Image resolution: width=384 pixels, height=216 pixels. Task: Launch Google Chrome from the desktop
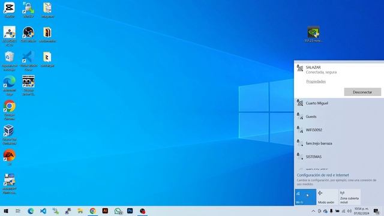(10, 110)
